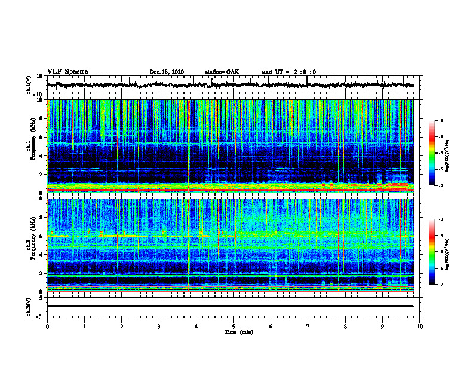The image size is (473, 366).
Task: Click time axis tick label "2"
Action: coord(122,327)
